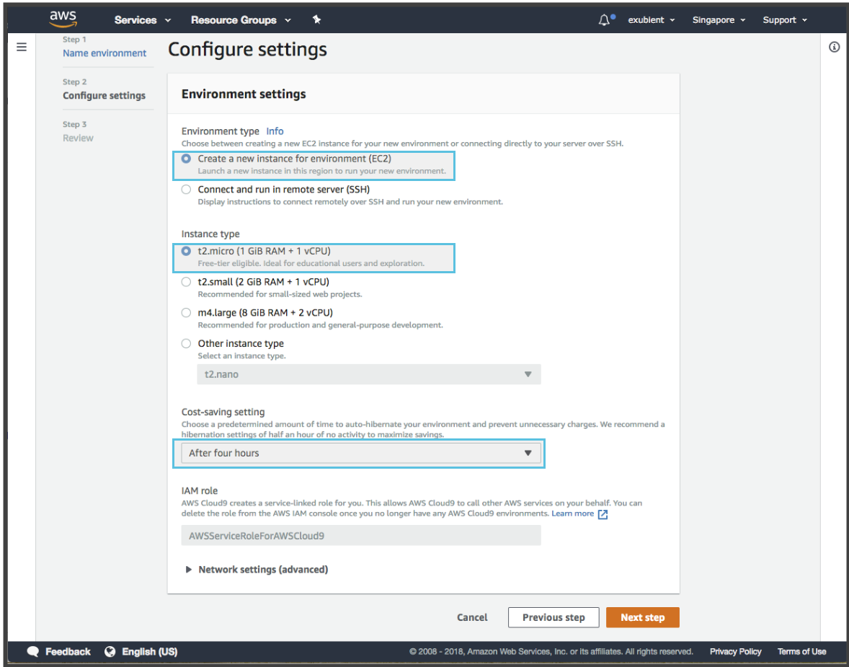Click the Cancel button
849x667 pixels.
pyautogui.click(x=472, y=617)
